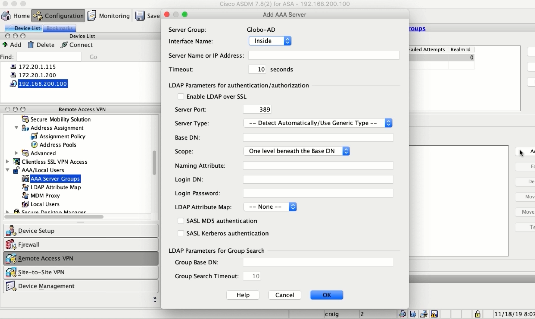This screenshot has width=535, height=319.
Task: Open the Device Setup section
Action: click(81, 231)
